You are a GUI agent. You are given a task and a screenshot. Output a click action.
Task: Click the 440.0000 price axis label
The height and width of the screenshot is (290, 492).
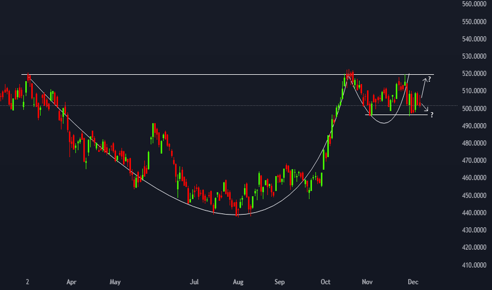[x=474, y=212]
